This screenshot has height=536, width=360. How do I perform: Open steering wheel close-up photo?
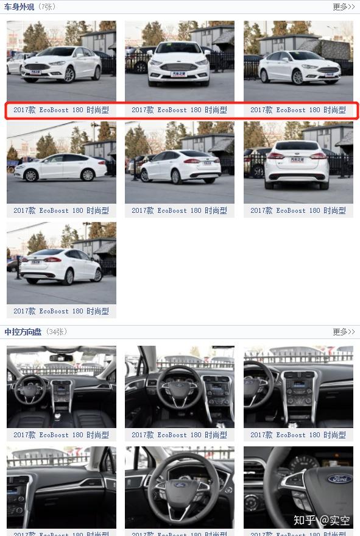tap(180, 487)
